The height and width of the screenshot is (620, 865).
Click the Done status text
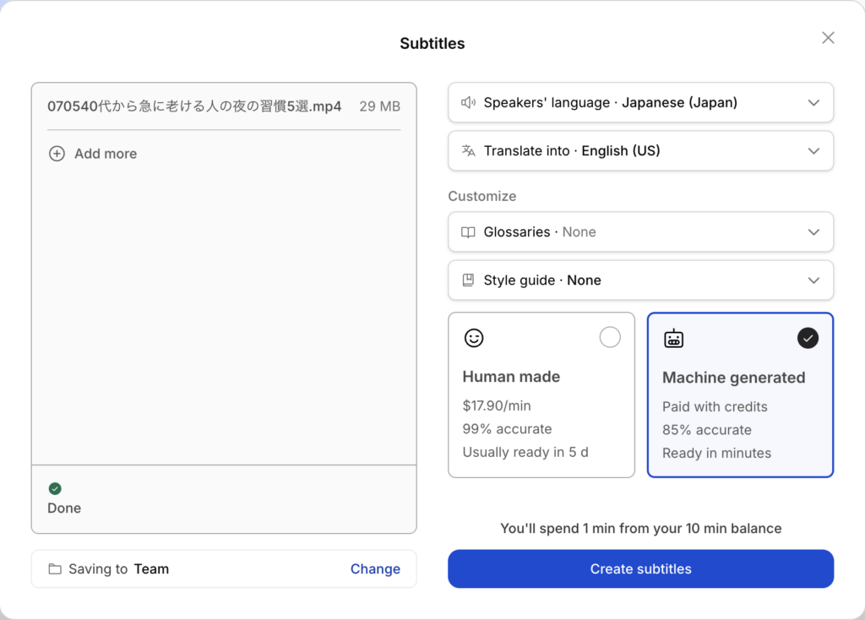point(64,508)
